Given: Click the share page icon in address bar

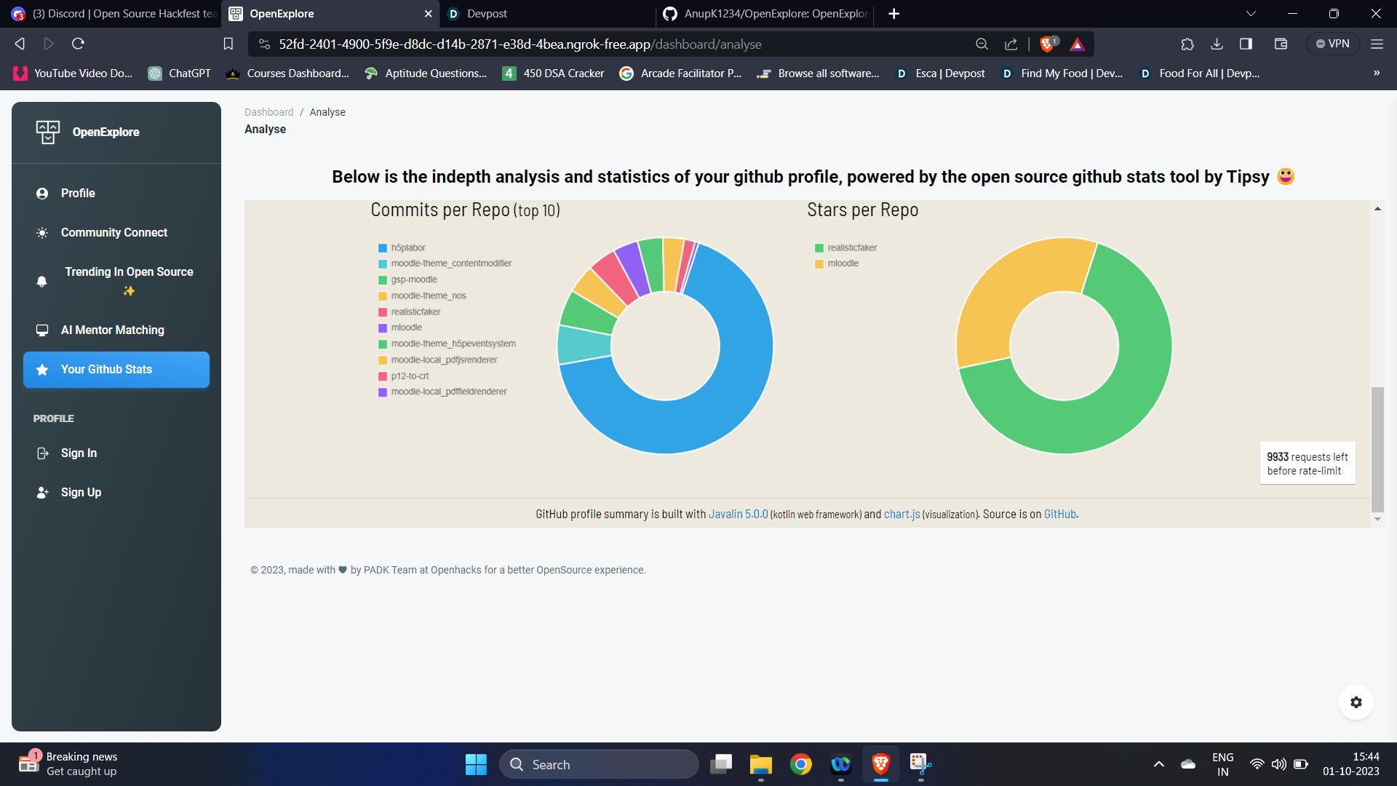Looking at the screenshot, I should 1011,44.
